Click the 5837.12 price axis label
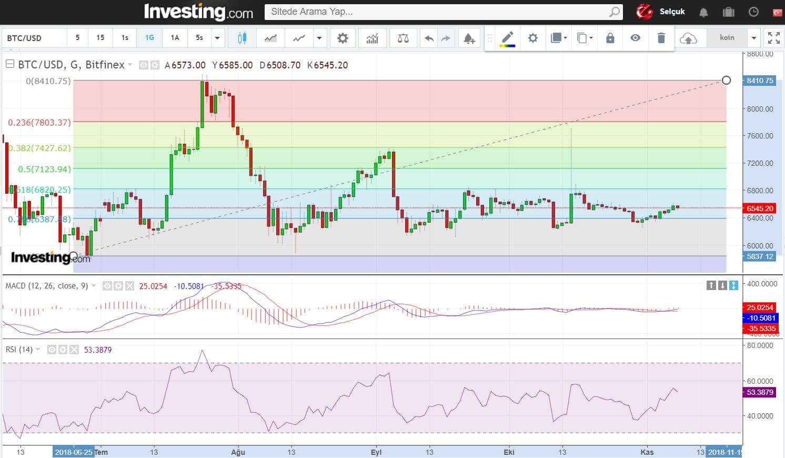785x458 pixels. pyautogui.click(x=760, y=256)
